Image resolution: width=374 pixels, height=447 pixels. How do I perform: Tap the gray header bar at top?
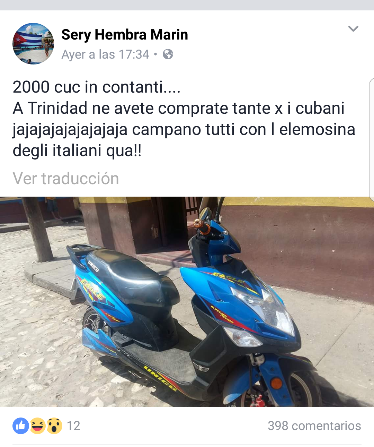click(187, 5)
